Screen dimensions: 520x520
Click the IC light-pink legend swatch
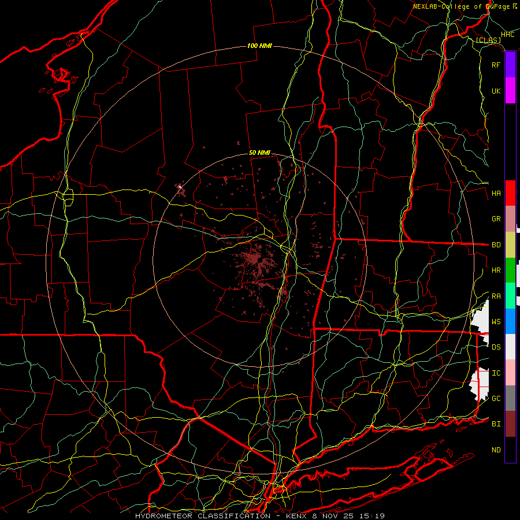coord(510,373)
